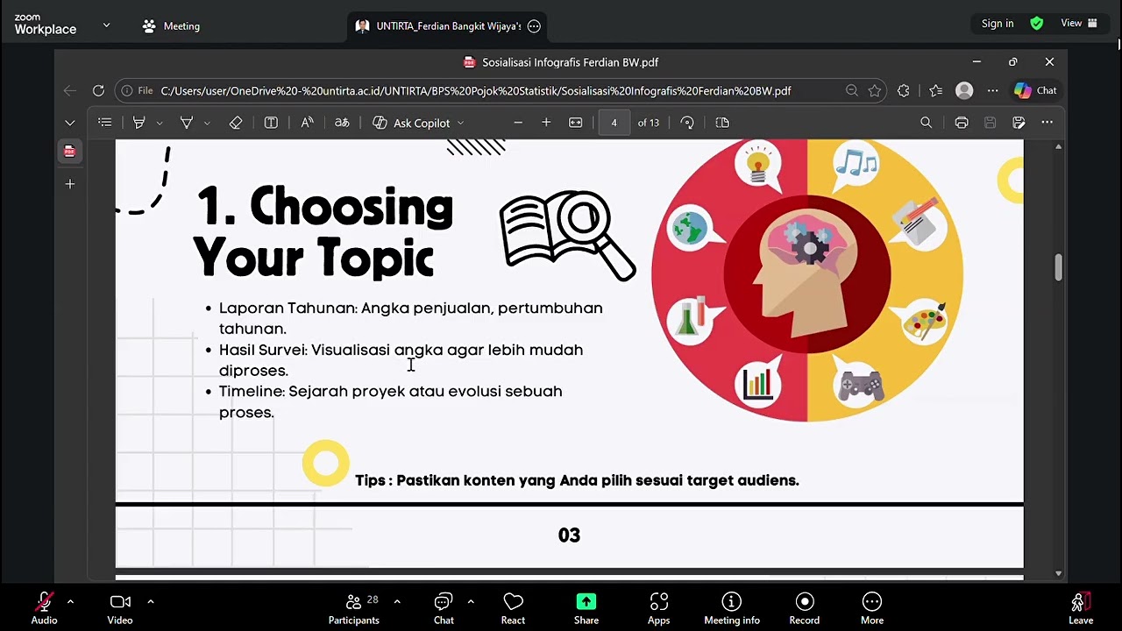Open Draw pen options dropdown arrow

tap(207, 123)
